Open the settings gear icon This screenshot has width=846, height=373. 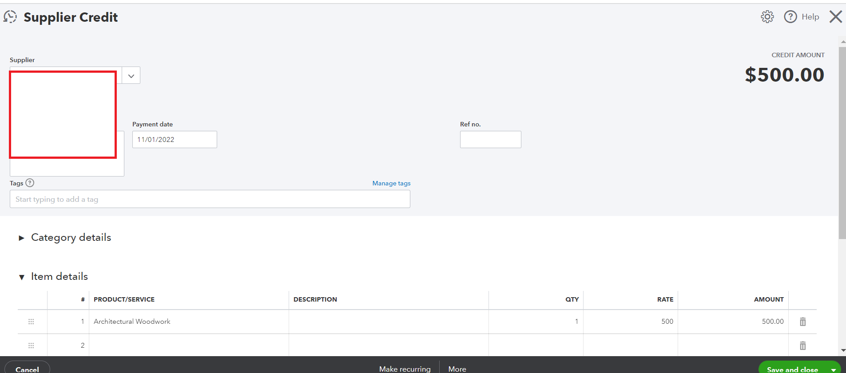(x=767, y=17)
